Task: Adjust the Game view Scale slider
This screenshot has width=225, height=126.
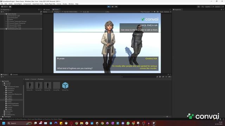Action: (96, 12)
